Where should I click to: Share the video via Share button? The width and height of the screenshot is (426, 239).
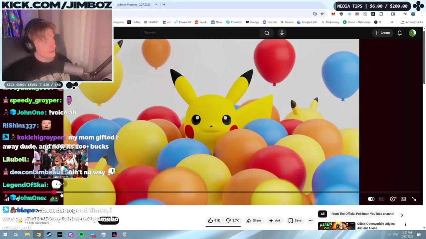(x=254, y=220)
